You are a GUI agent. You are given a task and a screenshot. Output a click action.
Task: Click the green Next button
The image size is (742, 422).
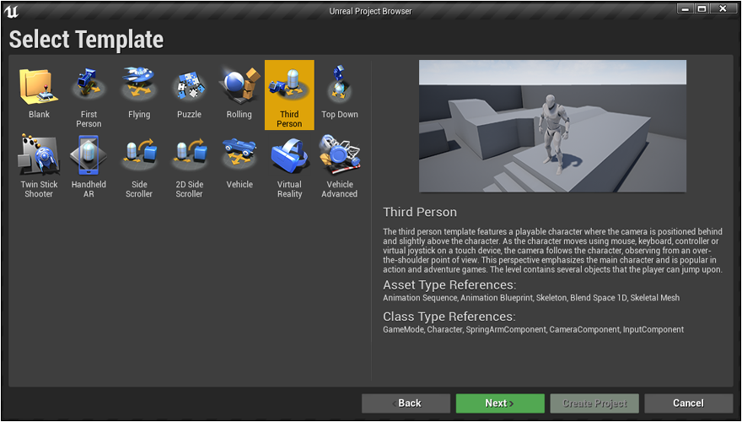click(500, 403)
